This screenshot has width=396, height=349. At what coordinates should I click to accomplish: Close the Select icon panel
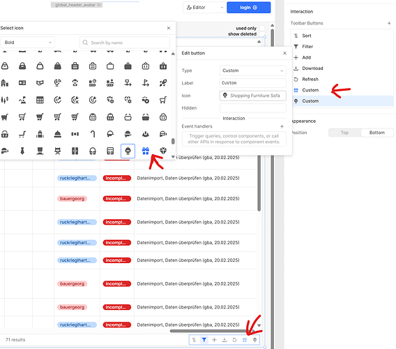[x=169, y=28]
